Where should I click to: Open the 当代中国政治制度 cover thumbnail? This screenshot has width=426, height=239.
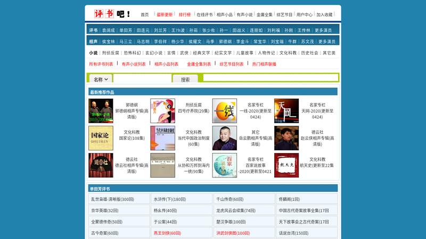pyautogui.click(x=163, y=138)
